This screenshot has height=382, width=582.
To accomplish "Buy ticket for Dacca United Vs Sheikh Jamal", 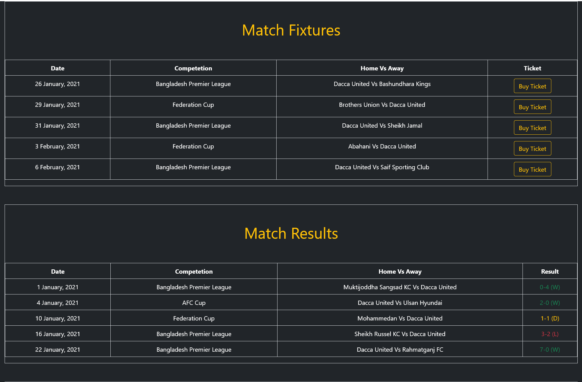I will click(532, 128).
